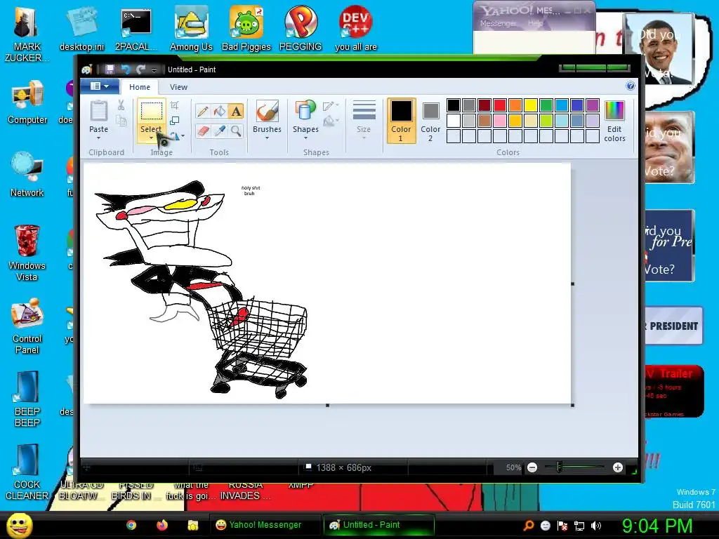Select the Fill with color bucket tool
This screenshot has height=539, width=719.
click(x=219, y=111)
